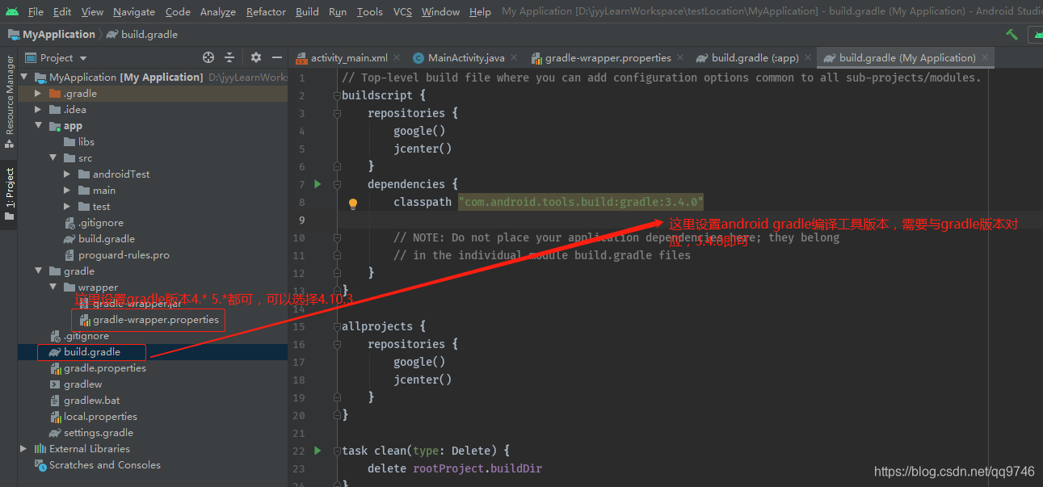Click 'delete rootProject.buildDir' on line 23
1043x487 pixels.
coord(455,468)
